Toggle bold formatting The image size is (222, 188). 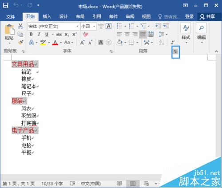pos(31,34)
